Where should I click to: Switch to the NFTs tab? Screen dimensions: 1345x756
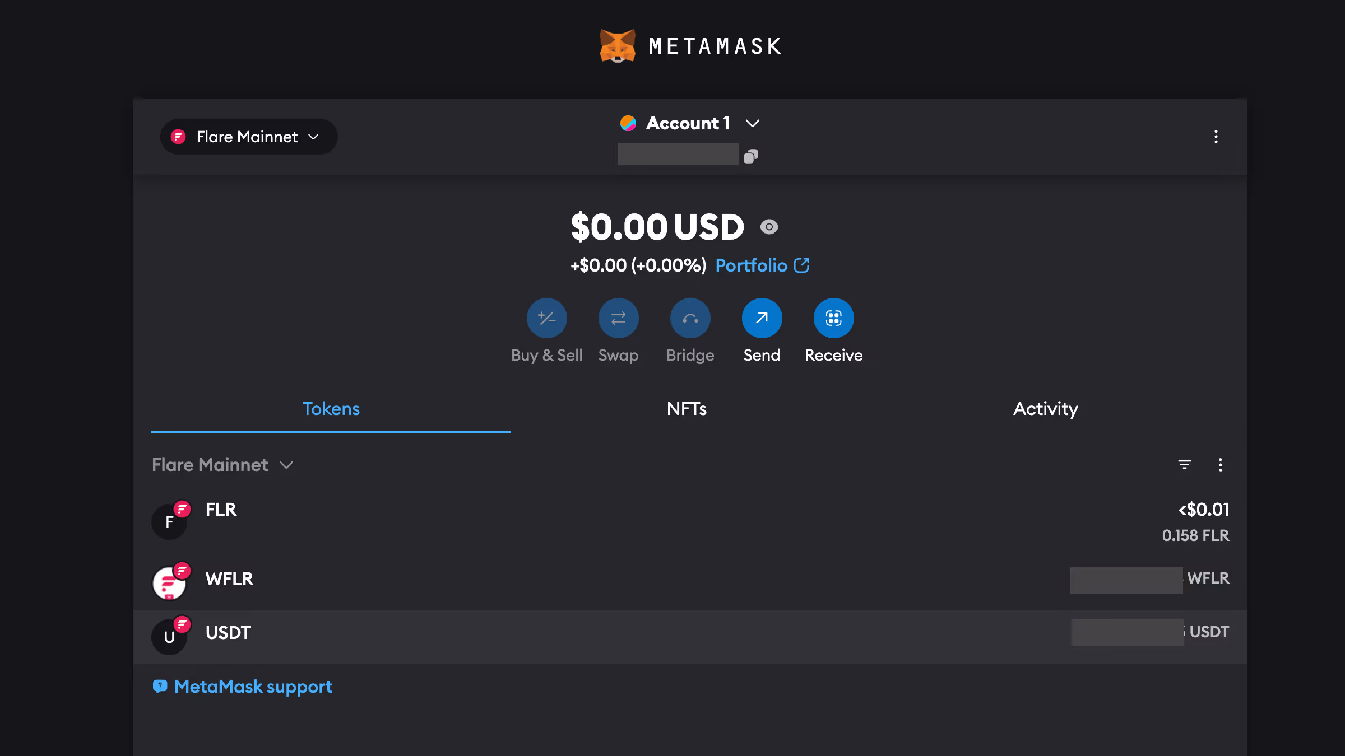[x=687, y=409]
